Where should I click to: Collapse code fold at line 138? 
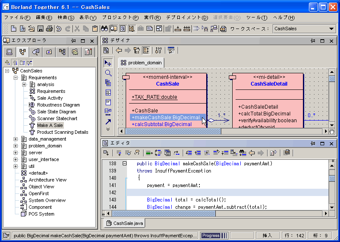coord(124,164)
